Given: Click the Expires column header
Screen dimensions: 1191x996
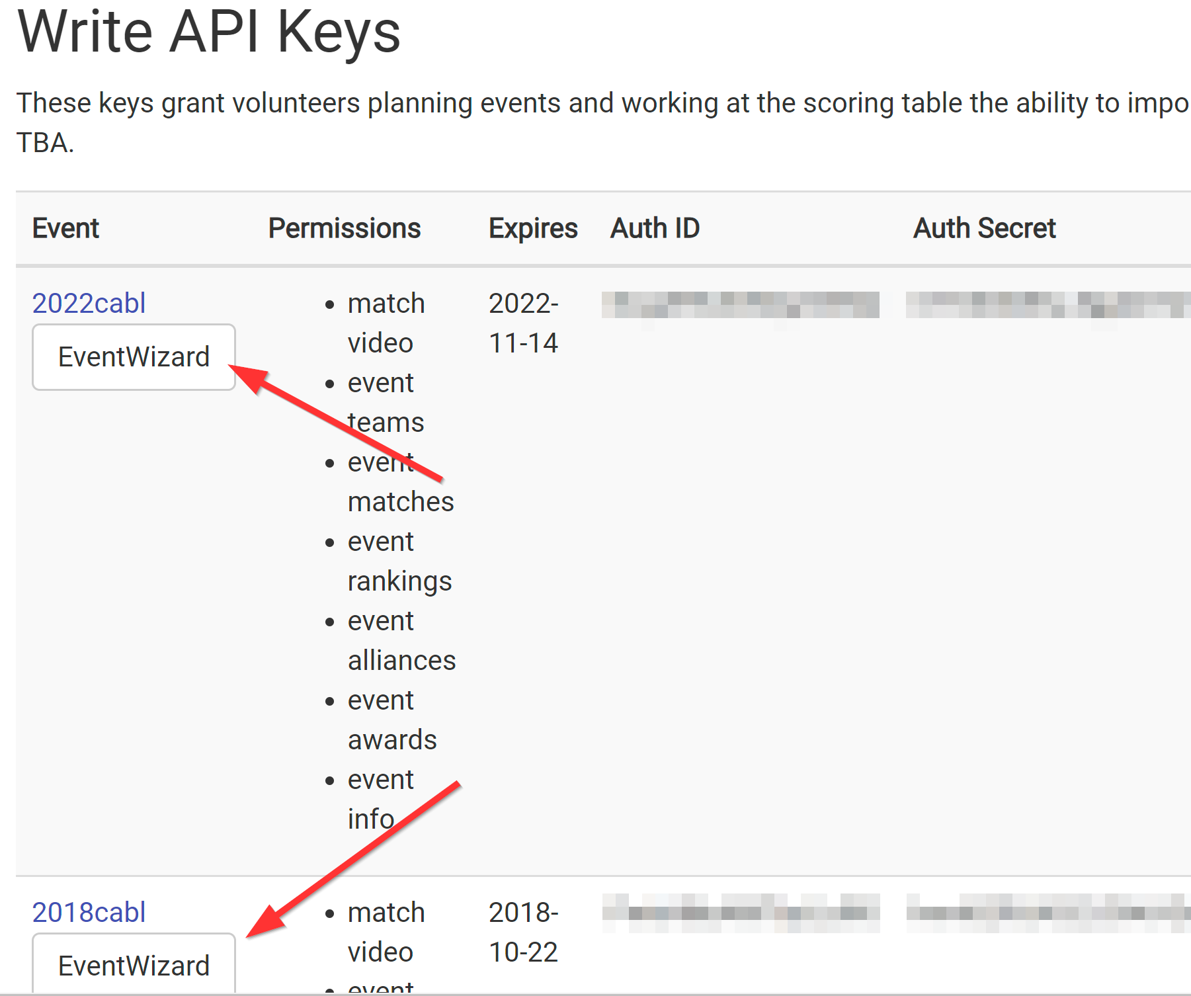Looking at the screenshot, I should pyautogui.click(x=532, y=228).
